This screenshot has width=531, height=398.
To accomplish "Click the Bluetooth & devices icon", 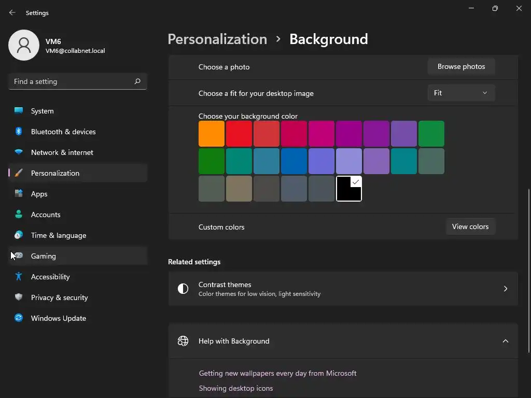I will pyautogui.click(x=19, y=132).
